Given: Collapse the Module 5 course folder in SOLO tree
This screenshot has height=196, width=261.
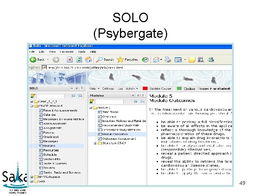Looking at the screenshot, I should pyautogui.click(x=32, y=106).
